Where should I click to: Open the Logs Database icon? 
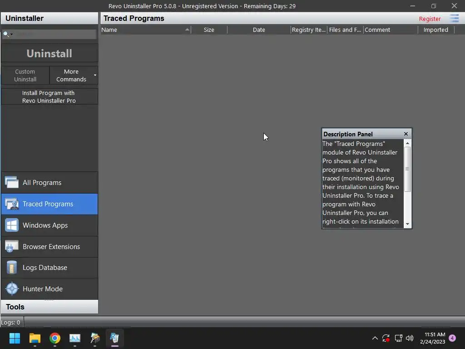(12, 267)
